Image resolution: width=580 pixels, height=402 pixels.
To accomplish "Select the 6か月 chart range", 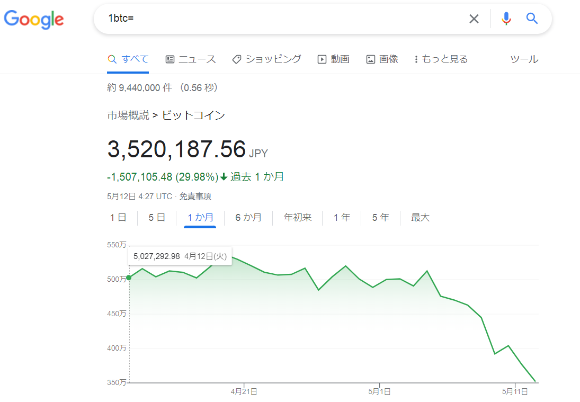I will click(x=248, y=218).
